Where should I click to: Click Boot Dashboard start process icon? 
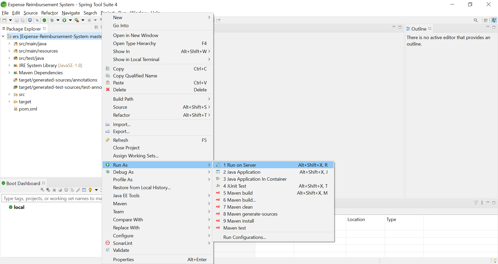pos(42,190)
